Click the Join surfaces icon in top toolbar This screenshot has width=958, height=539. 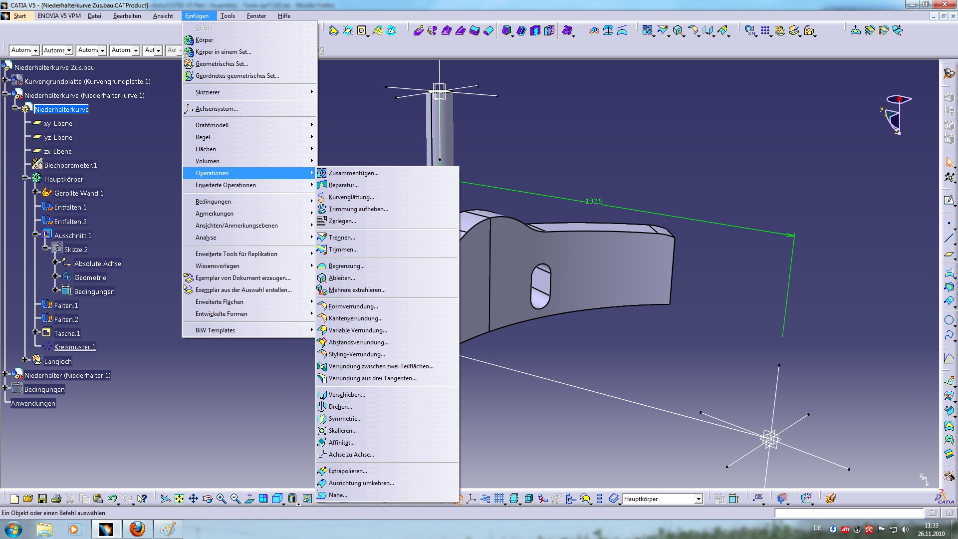click(647, 30)
